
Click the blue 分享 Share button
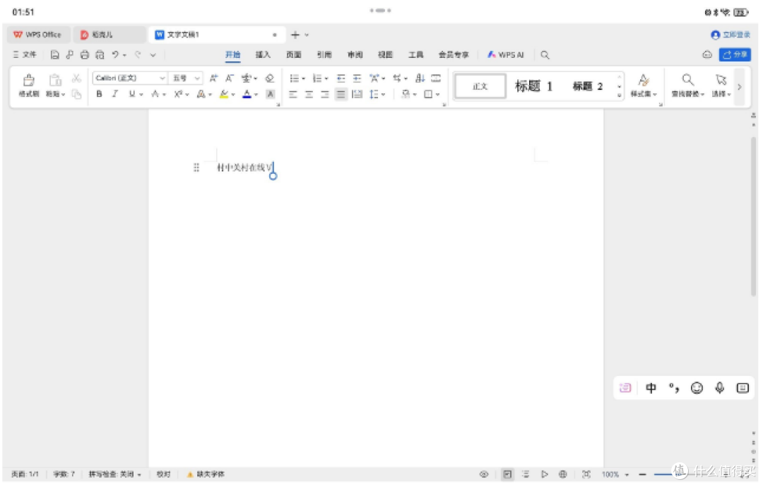click(735, 54)
